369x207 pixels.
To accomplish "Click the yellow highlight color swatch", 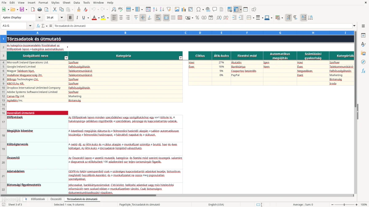I will [103, 18].
